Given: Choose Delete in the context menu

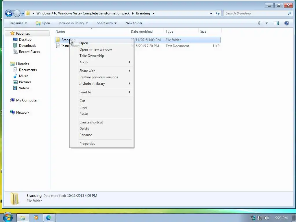Looking at the screenshot, I should [x=102, y=129].
